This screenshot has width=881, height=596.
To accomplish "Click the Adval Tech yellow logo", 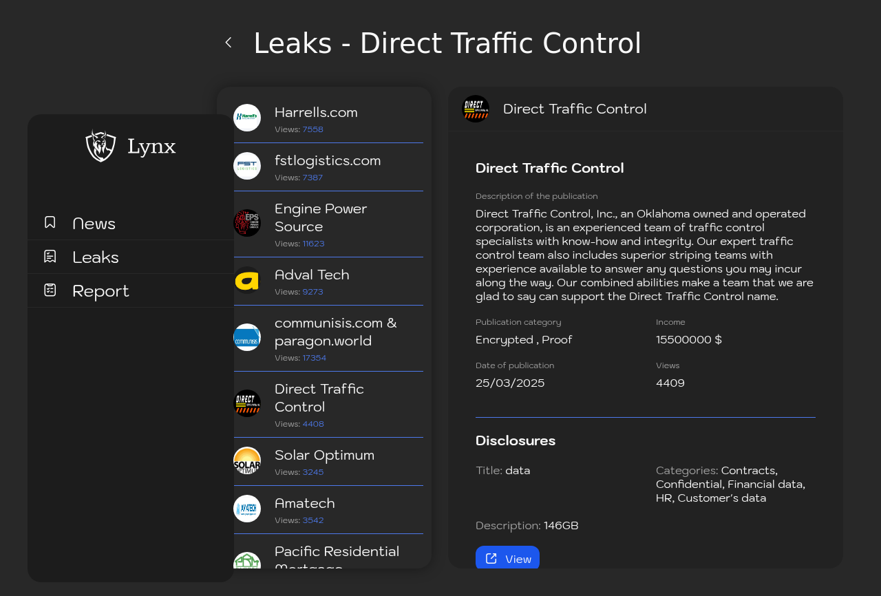I will click(247, 280).
